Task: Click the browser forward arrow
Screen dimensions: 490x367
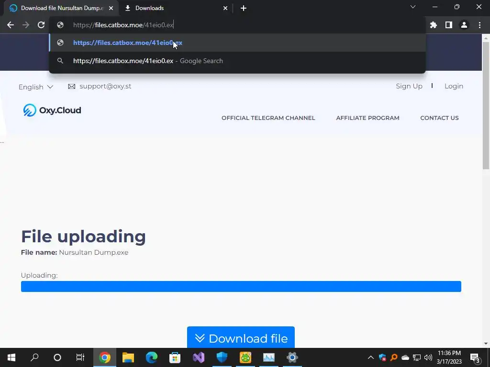Action: coord(26,25)
